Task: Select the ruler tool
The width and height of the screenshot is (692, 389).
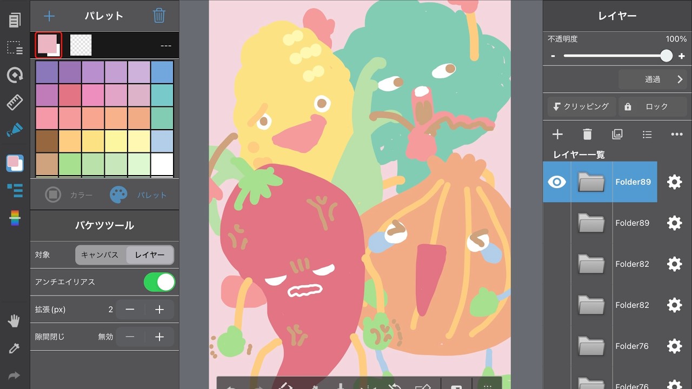Action: pyautogui.click(x=15, y=102)
